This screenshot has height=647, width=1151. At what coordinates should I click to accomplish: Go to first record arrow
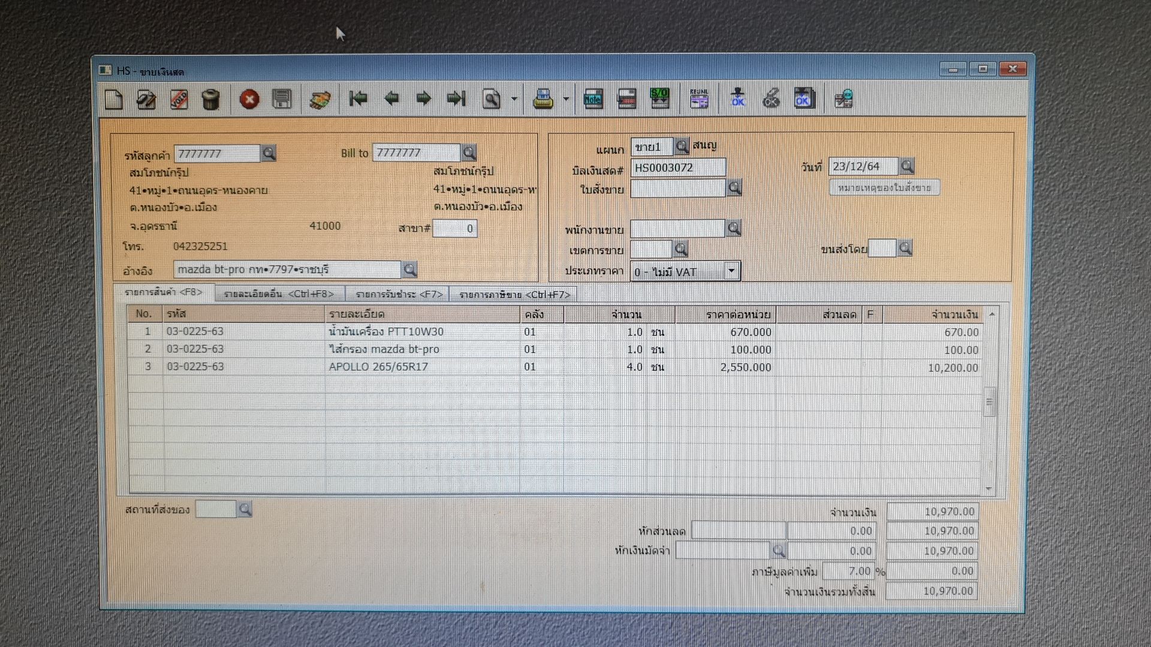[358, 98]
